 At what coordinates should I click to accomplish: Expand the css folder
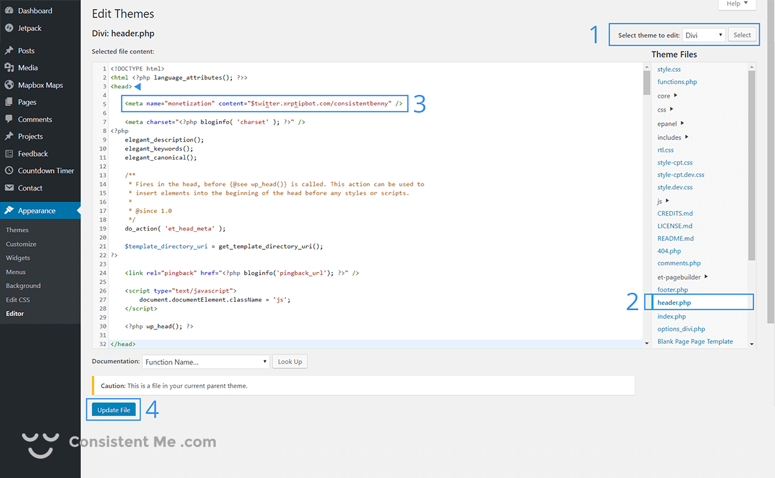coord(665,110)
